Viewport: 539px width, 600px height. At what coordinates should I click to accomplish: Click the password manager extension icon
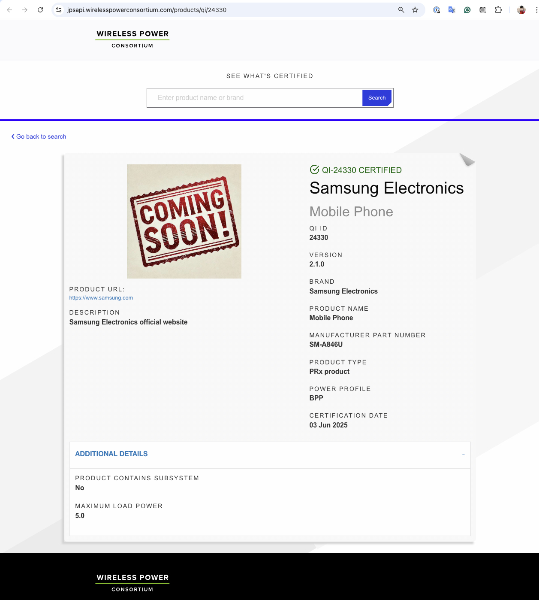437,10
